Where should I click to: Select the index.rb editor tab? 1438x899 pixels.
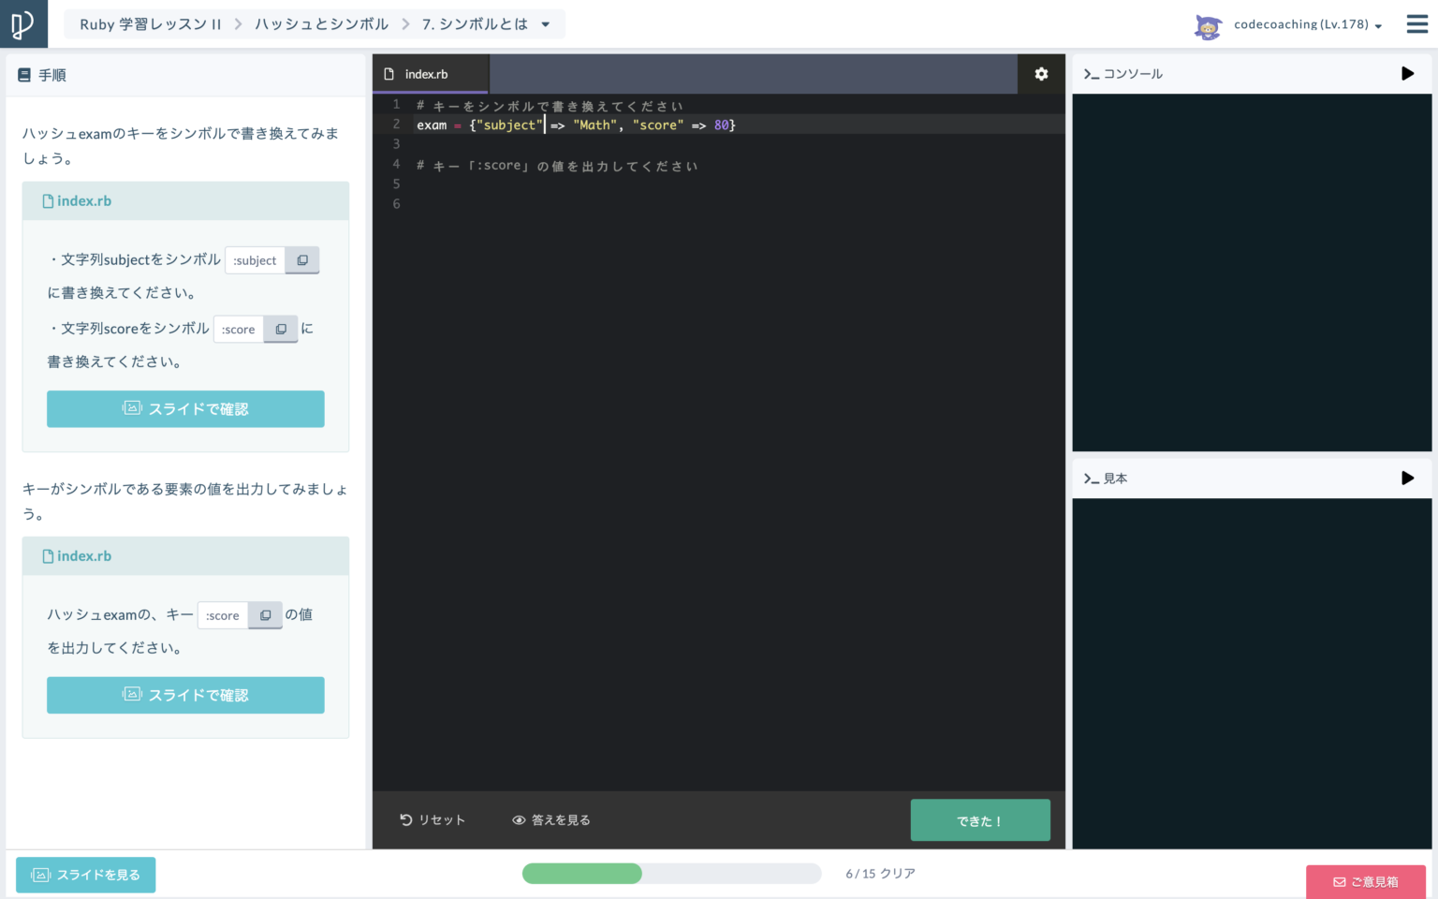point(430,73)
